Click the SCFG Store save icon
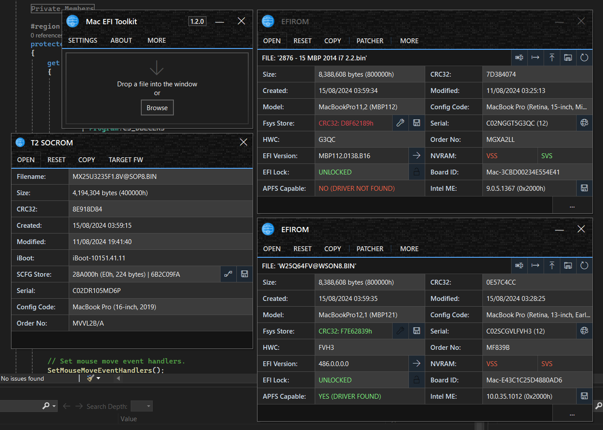Screen dimensions: 603x430 tap(244, 274)
